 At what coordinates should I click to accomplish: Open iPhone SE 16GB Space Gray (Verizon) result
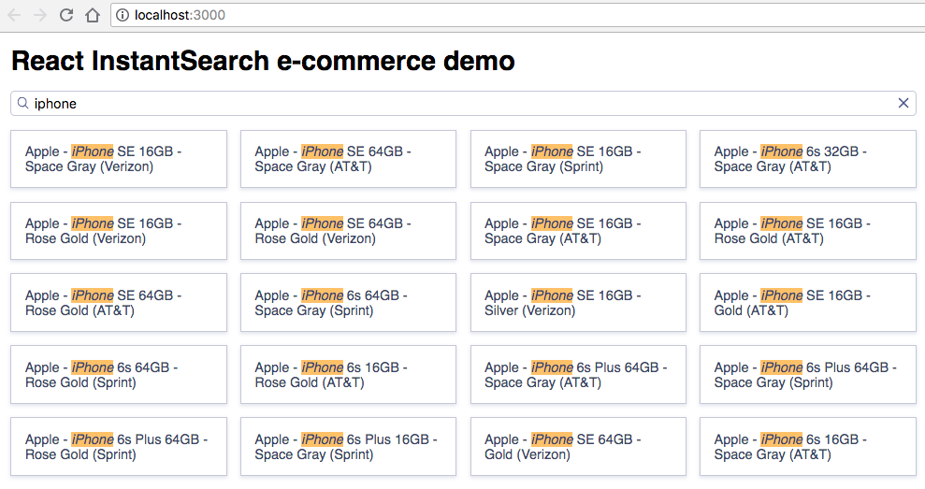118,159
